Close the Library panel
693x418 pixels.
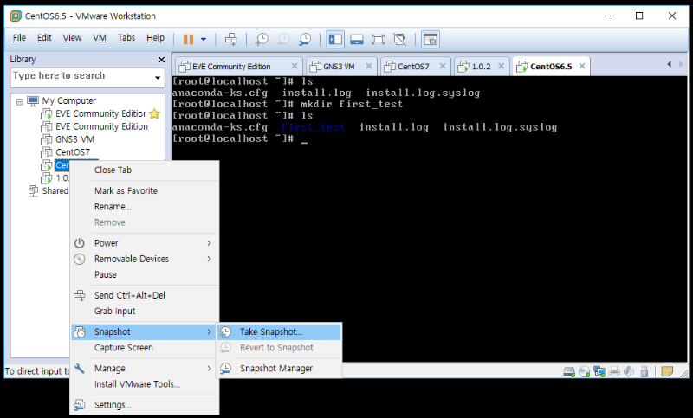161,60
